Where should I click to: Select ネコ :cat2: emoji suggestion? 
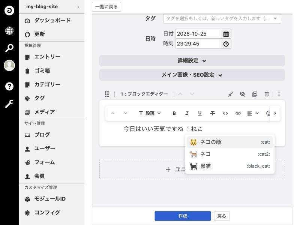pos(230,154)
